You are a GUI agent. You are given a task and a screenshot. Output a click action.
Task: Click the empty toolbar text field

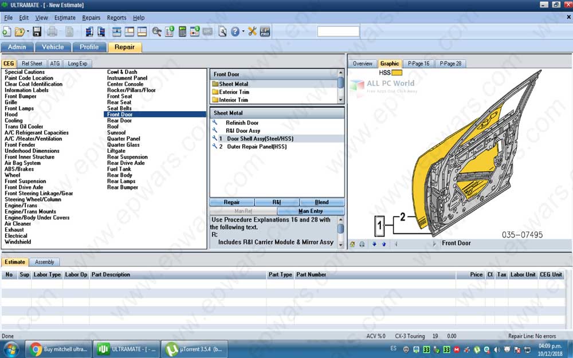pyautogui.click(x=339, y=32)
